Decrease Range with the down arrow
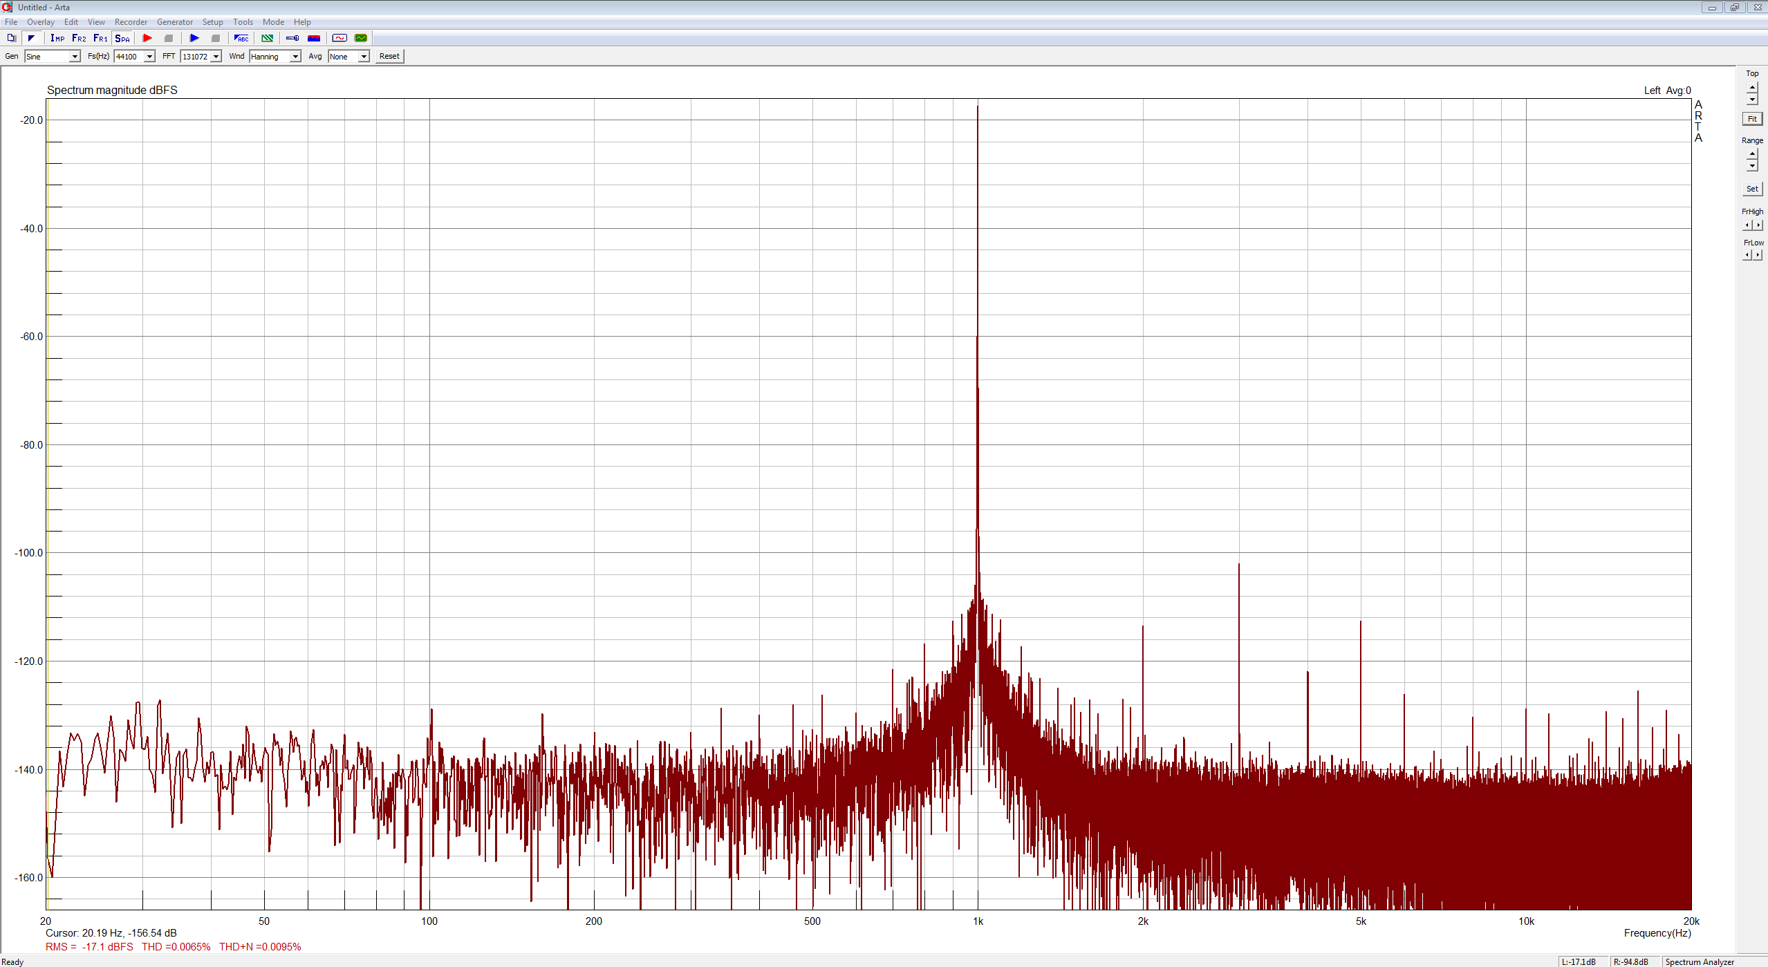The height and width of the screenshot is (967, 1768). click(x=1752, y=166)
